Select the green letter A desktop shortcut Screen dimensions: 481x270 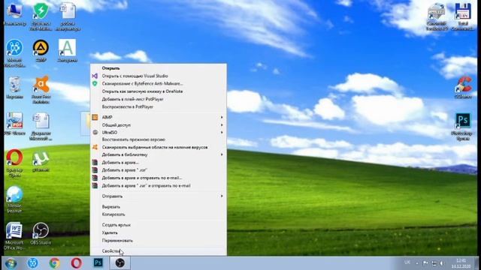click(67, 51)
